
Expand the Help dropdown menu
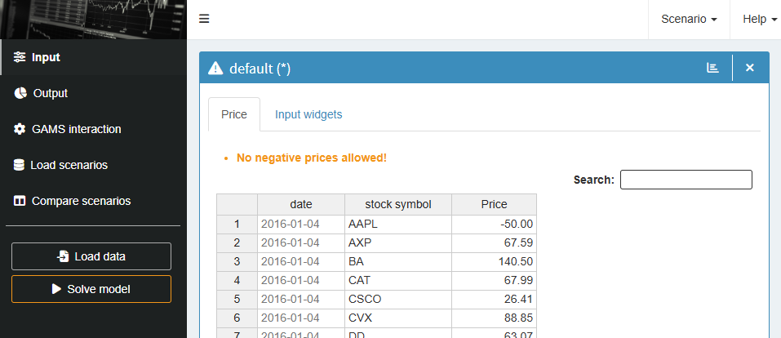tap(759, 19)
